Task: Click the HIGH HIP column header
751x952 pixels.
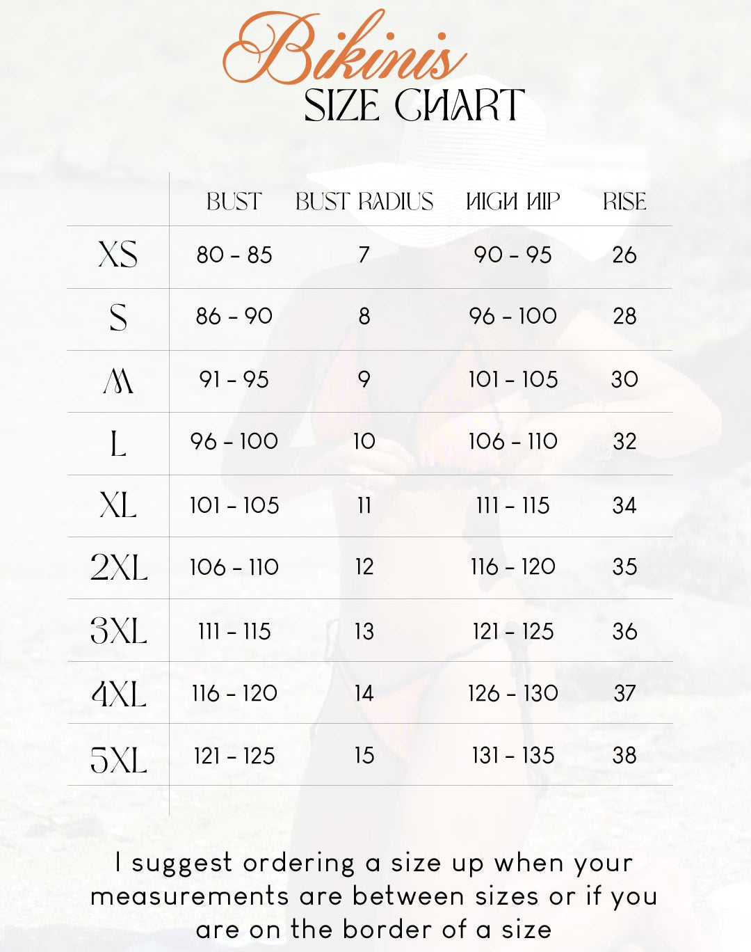Action: tap(512, 202)
